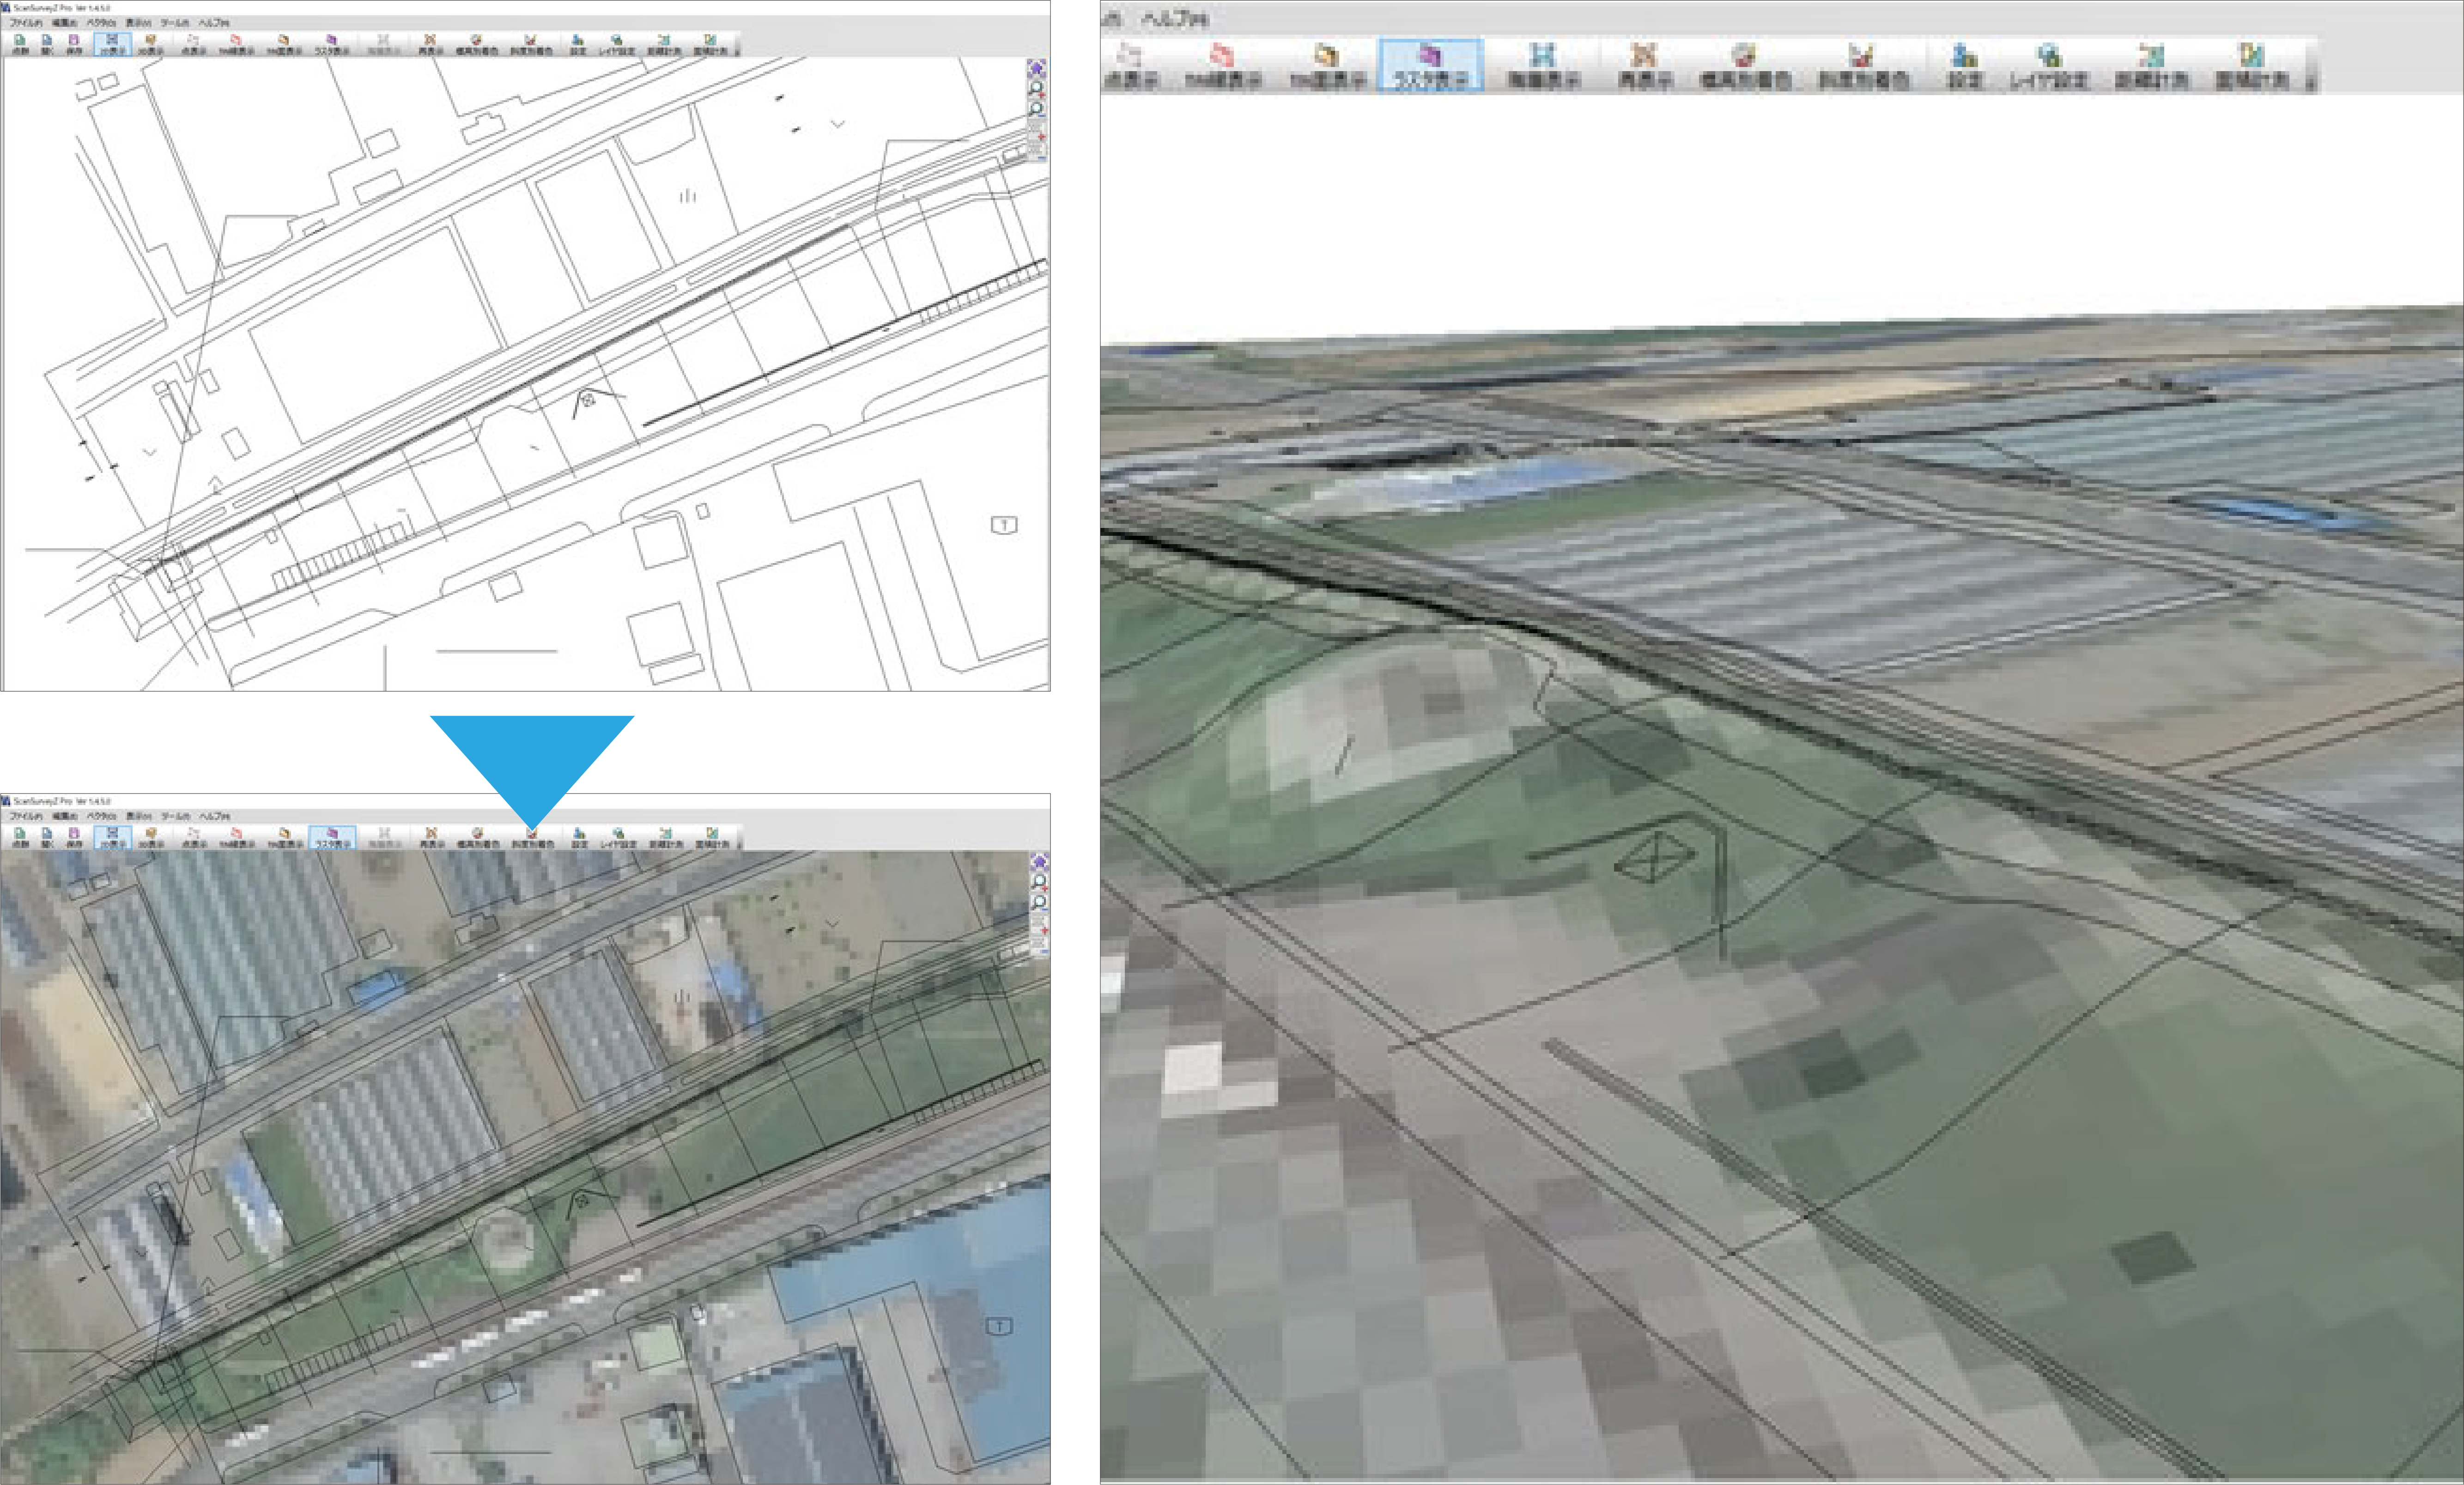
Task: Toggle highlighted ラスタ表示 in right 3D window
Action: (1430, 66)
